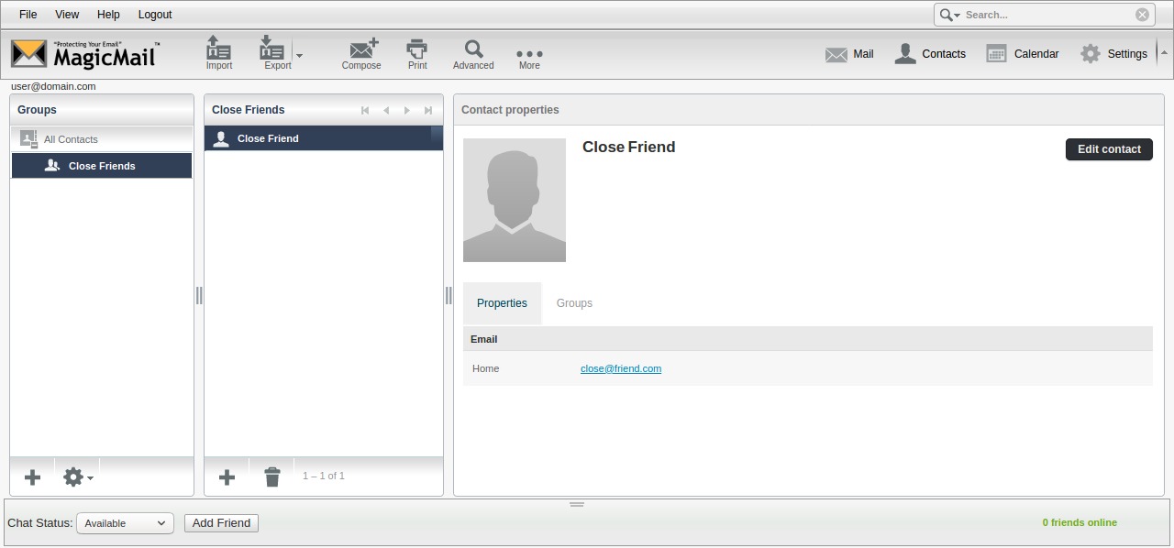Click the Edit contact button
1174x548 pixels.
click(1108, 149)
